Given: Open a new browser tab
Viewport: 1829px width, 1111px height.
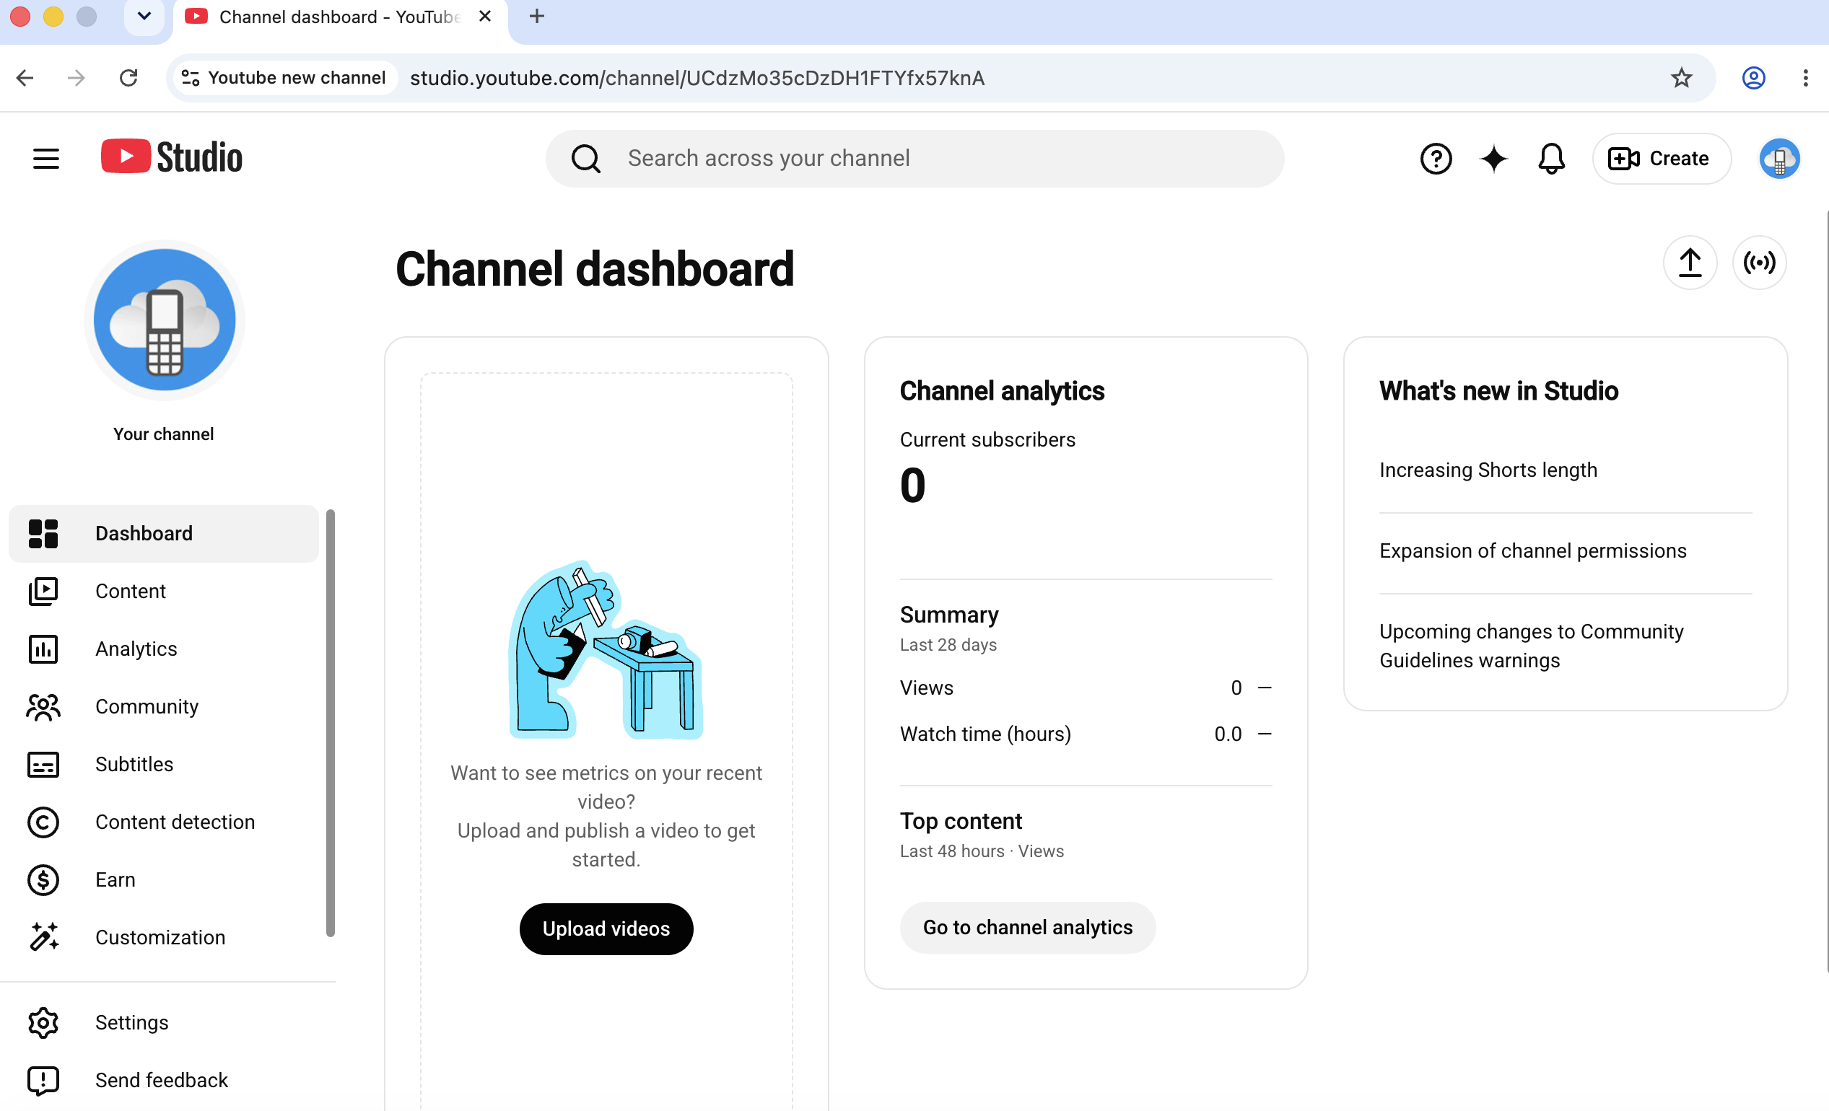Looking at the screenshot, I should pos(537,17).
